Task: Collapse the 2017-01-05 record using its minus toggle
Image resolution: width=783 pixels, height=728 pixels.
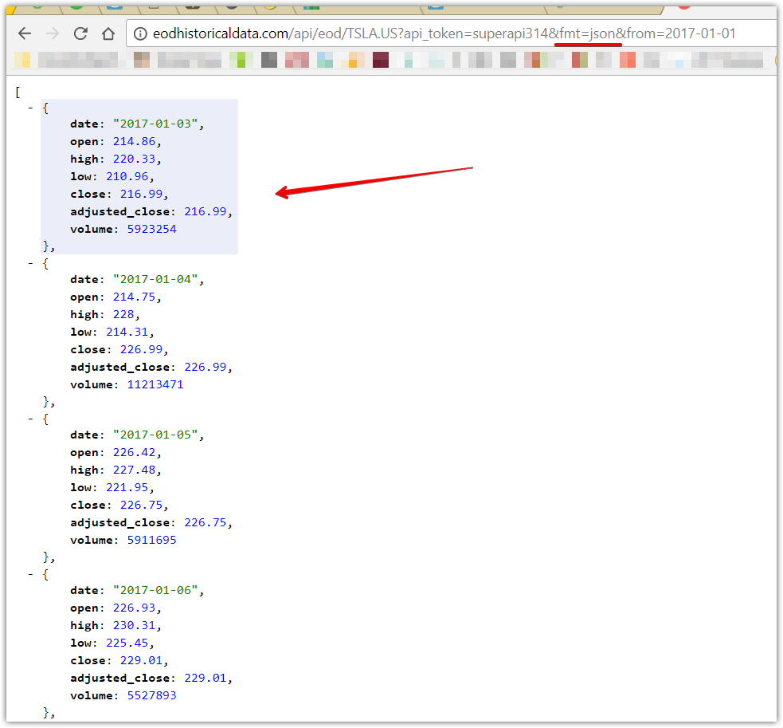Action: tap(30, 419)
